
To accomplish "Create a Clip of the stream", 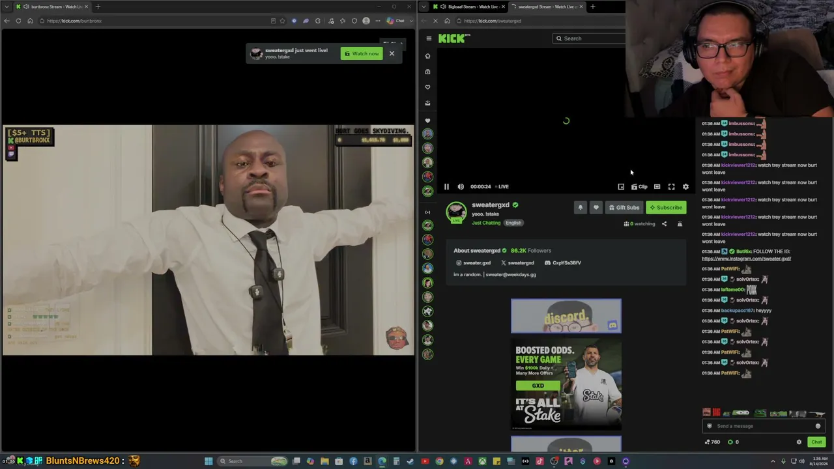I will tap(639, 187).
